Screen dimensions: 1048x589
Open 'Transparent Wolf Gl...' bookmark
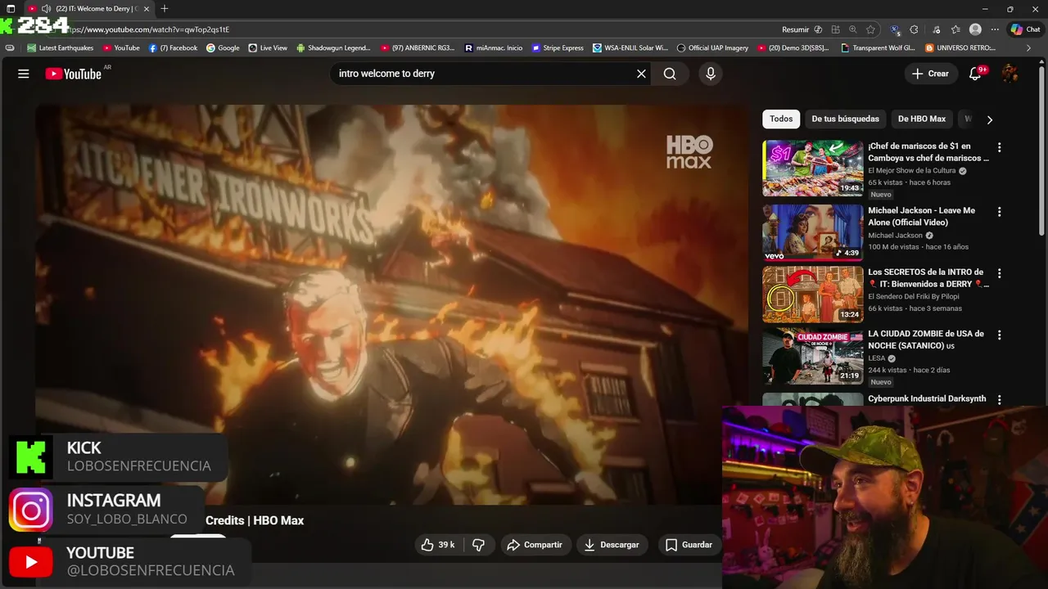pyautogui.click(x=878, y=48)
